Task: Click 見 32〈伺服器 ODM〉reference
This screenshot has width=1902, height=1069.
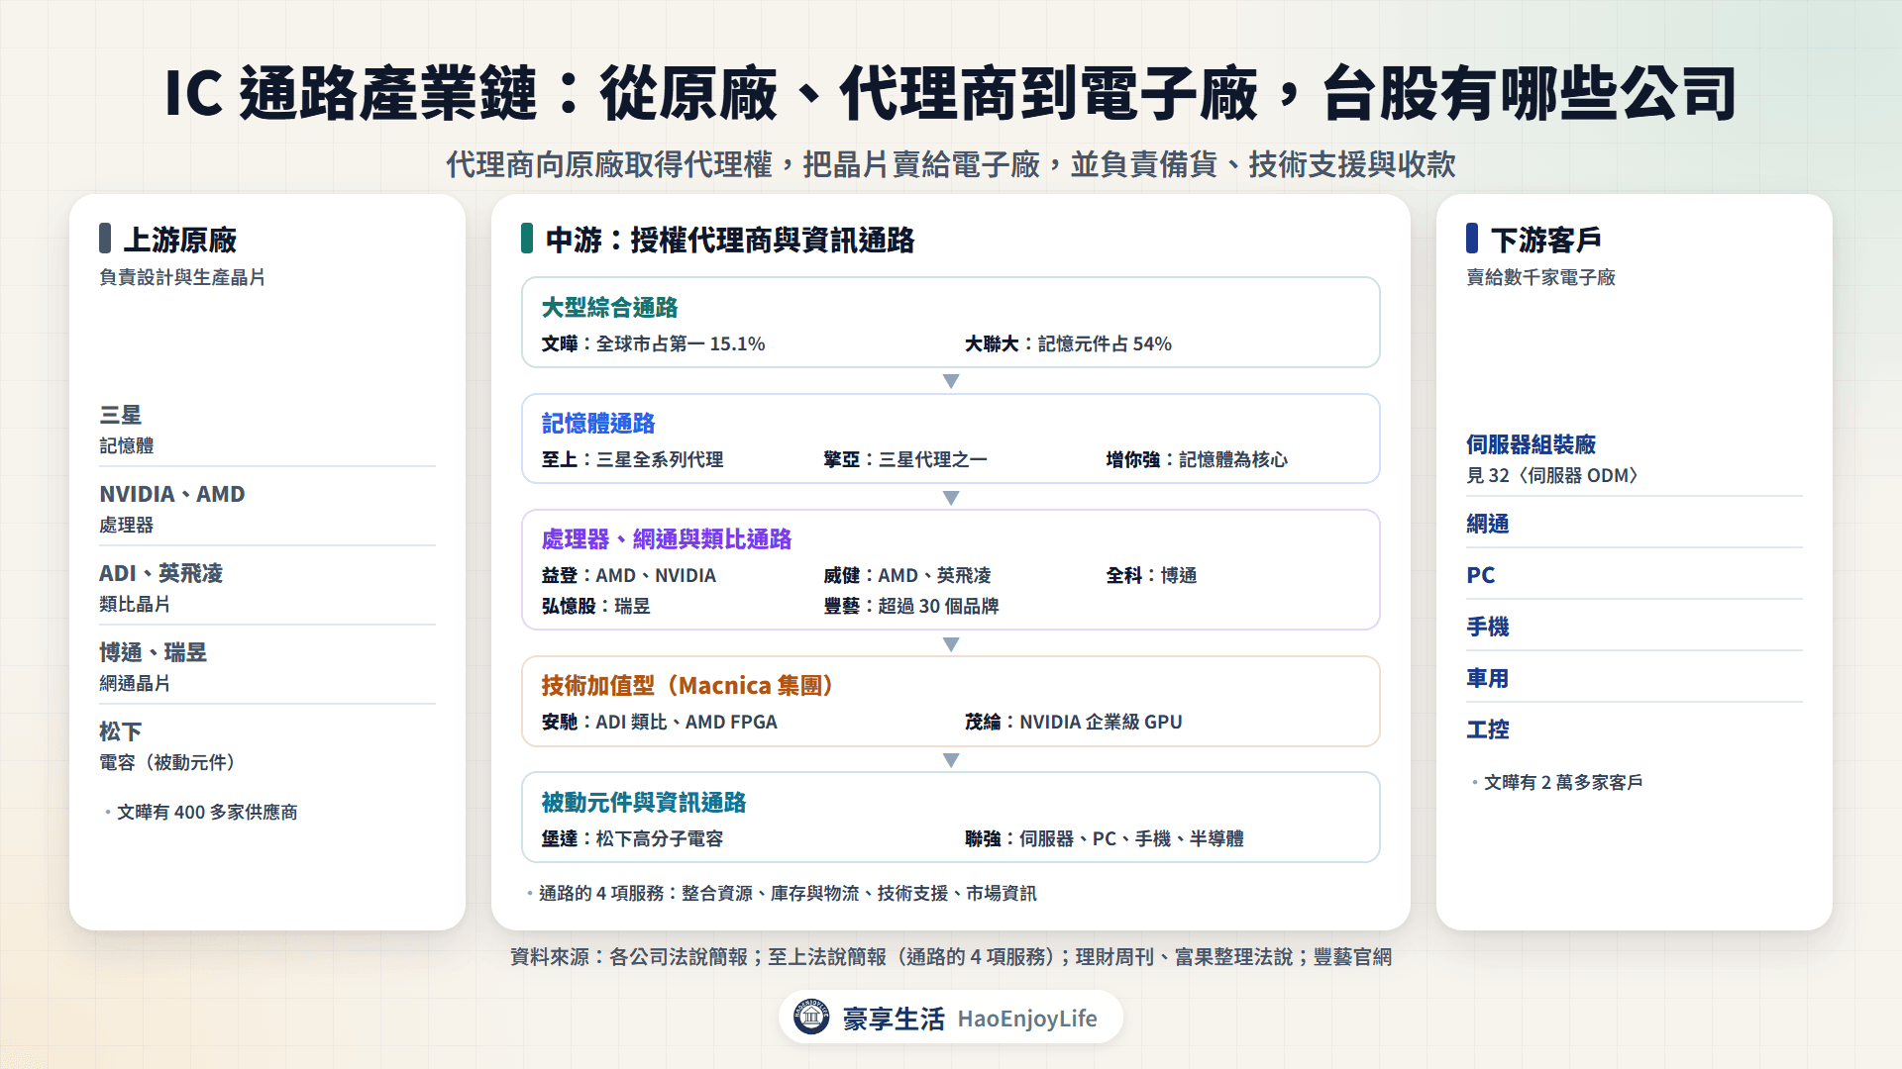Action: tap(1552, 475)
